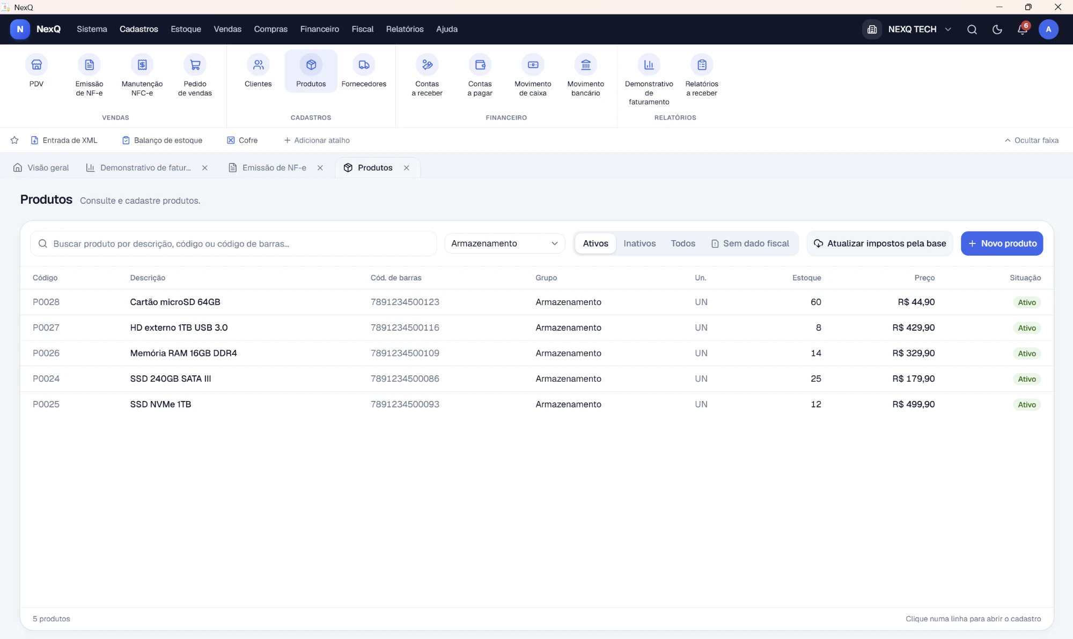Expand the NEXQ TECH company selector
Screen dimensions: 1073x639
[x=908, y=29]
